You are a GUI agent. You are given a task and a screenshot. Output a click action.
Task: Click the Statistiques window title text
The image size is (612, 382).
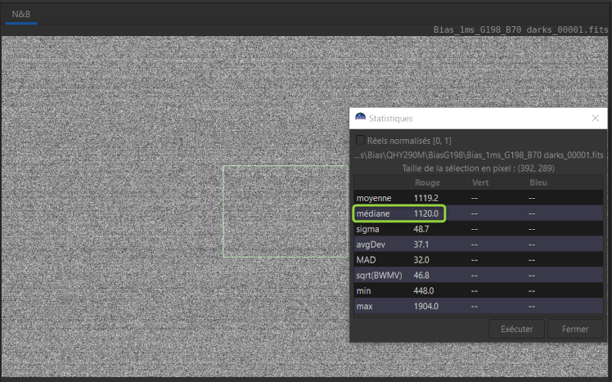(391, 119)
